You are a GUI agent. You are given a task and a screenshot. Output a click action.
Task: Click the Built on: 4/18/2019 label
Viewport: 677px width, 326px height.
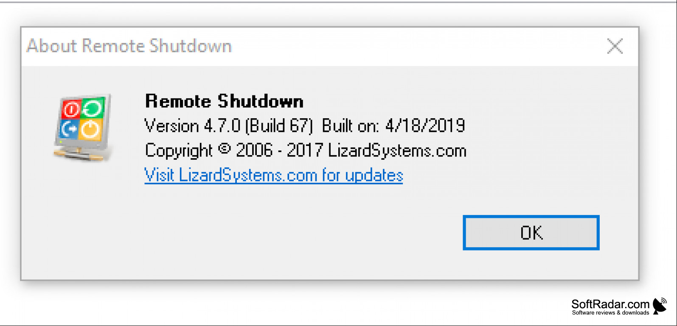pyautogui.click(x=393, y=126)
